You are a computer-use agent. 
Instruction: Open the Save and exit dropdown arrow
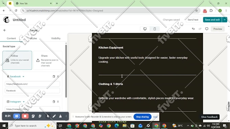225,20
